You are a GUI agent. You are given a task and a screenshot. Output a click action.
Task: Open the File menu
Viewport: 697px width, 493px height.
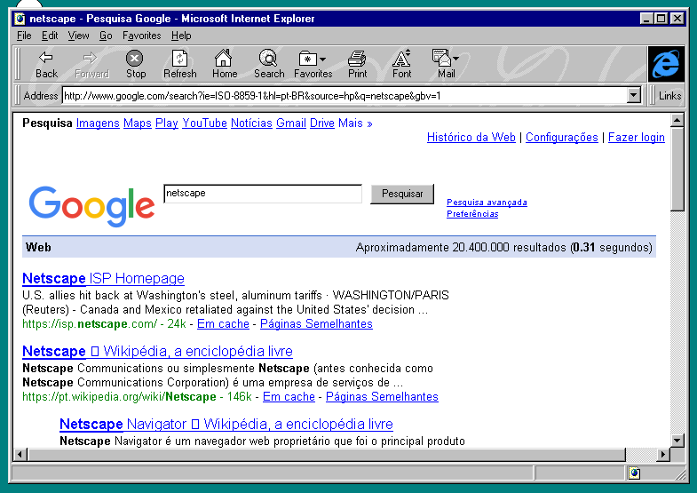pyautogui.click(x=24, y=36)
